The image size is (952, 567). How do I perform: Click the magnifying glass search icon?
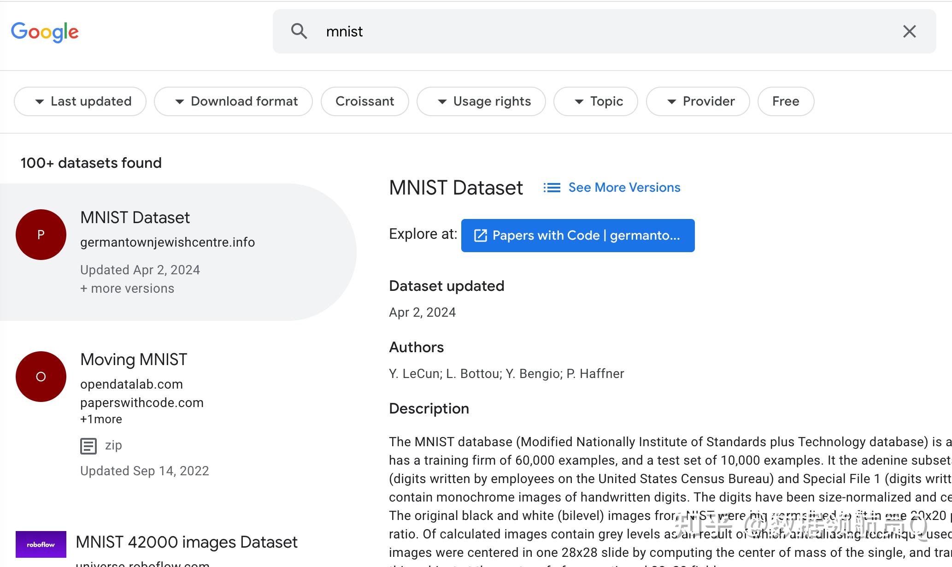[299, 31]
